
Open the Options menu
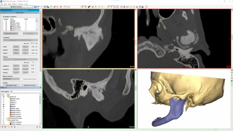pos(21,4)
